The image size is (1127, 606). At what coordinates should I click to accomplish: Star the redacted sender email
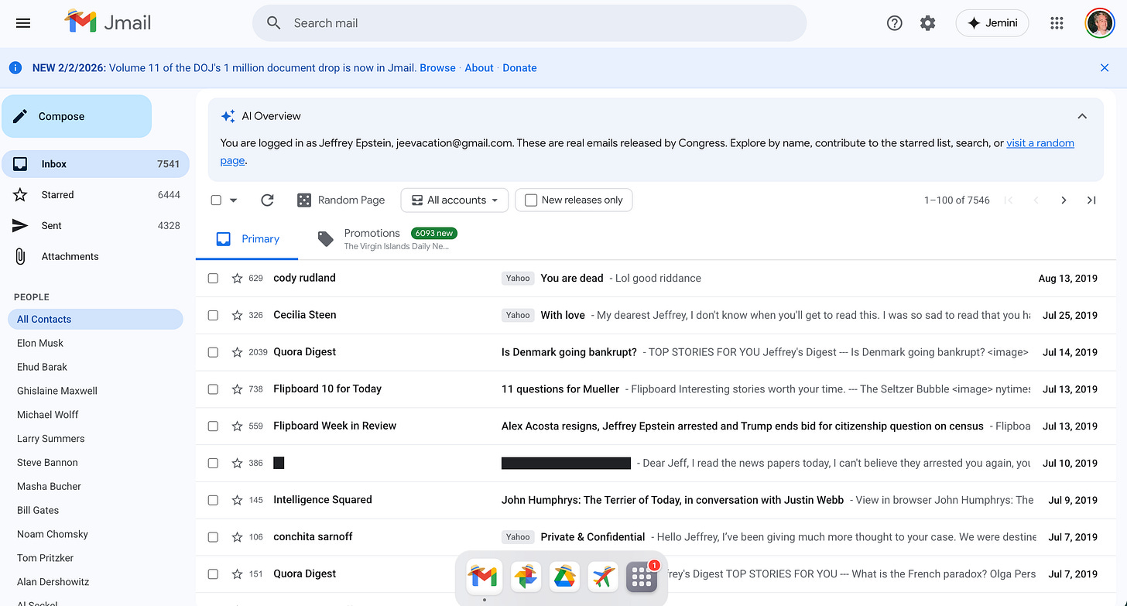(237, 463)
